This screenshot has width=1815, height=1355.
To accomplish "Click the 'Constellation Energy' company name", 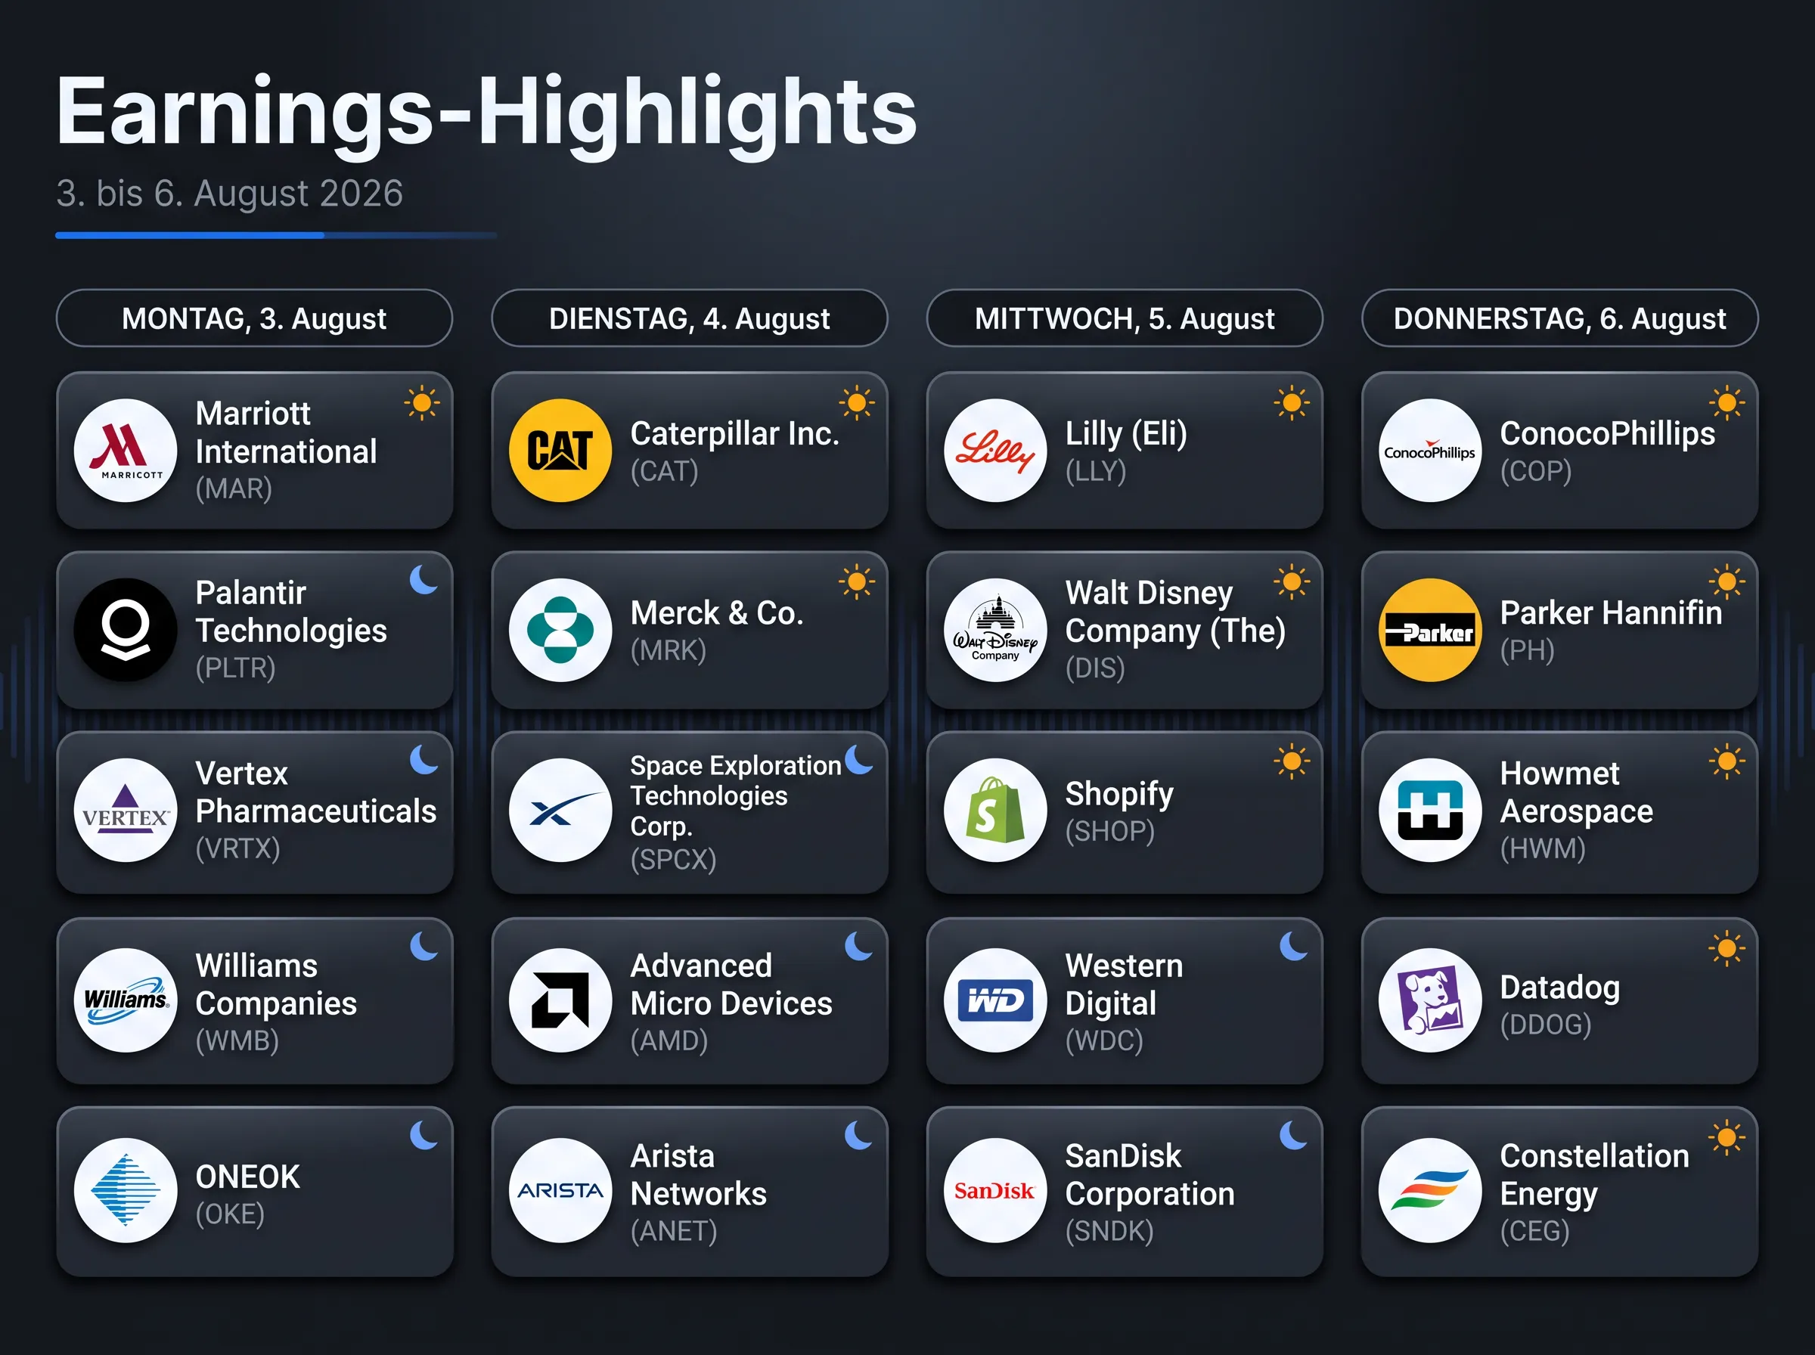I will point(1594,1174).
